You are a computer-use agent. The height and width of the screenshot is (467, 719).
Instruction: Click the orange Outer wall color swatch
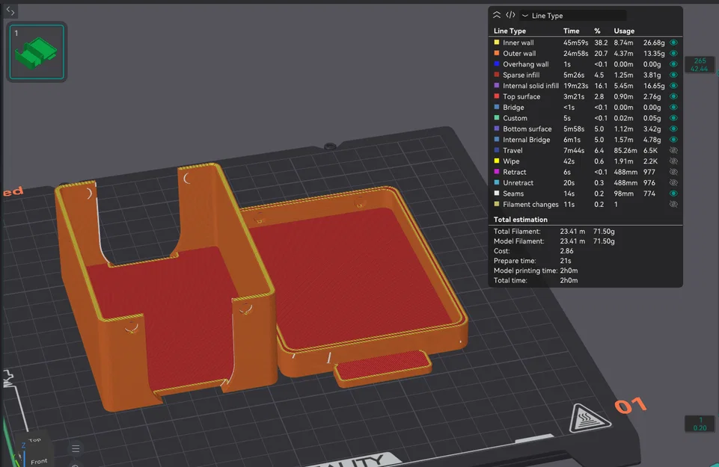click(x=497, y=53)
